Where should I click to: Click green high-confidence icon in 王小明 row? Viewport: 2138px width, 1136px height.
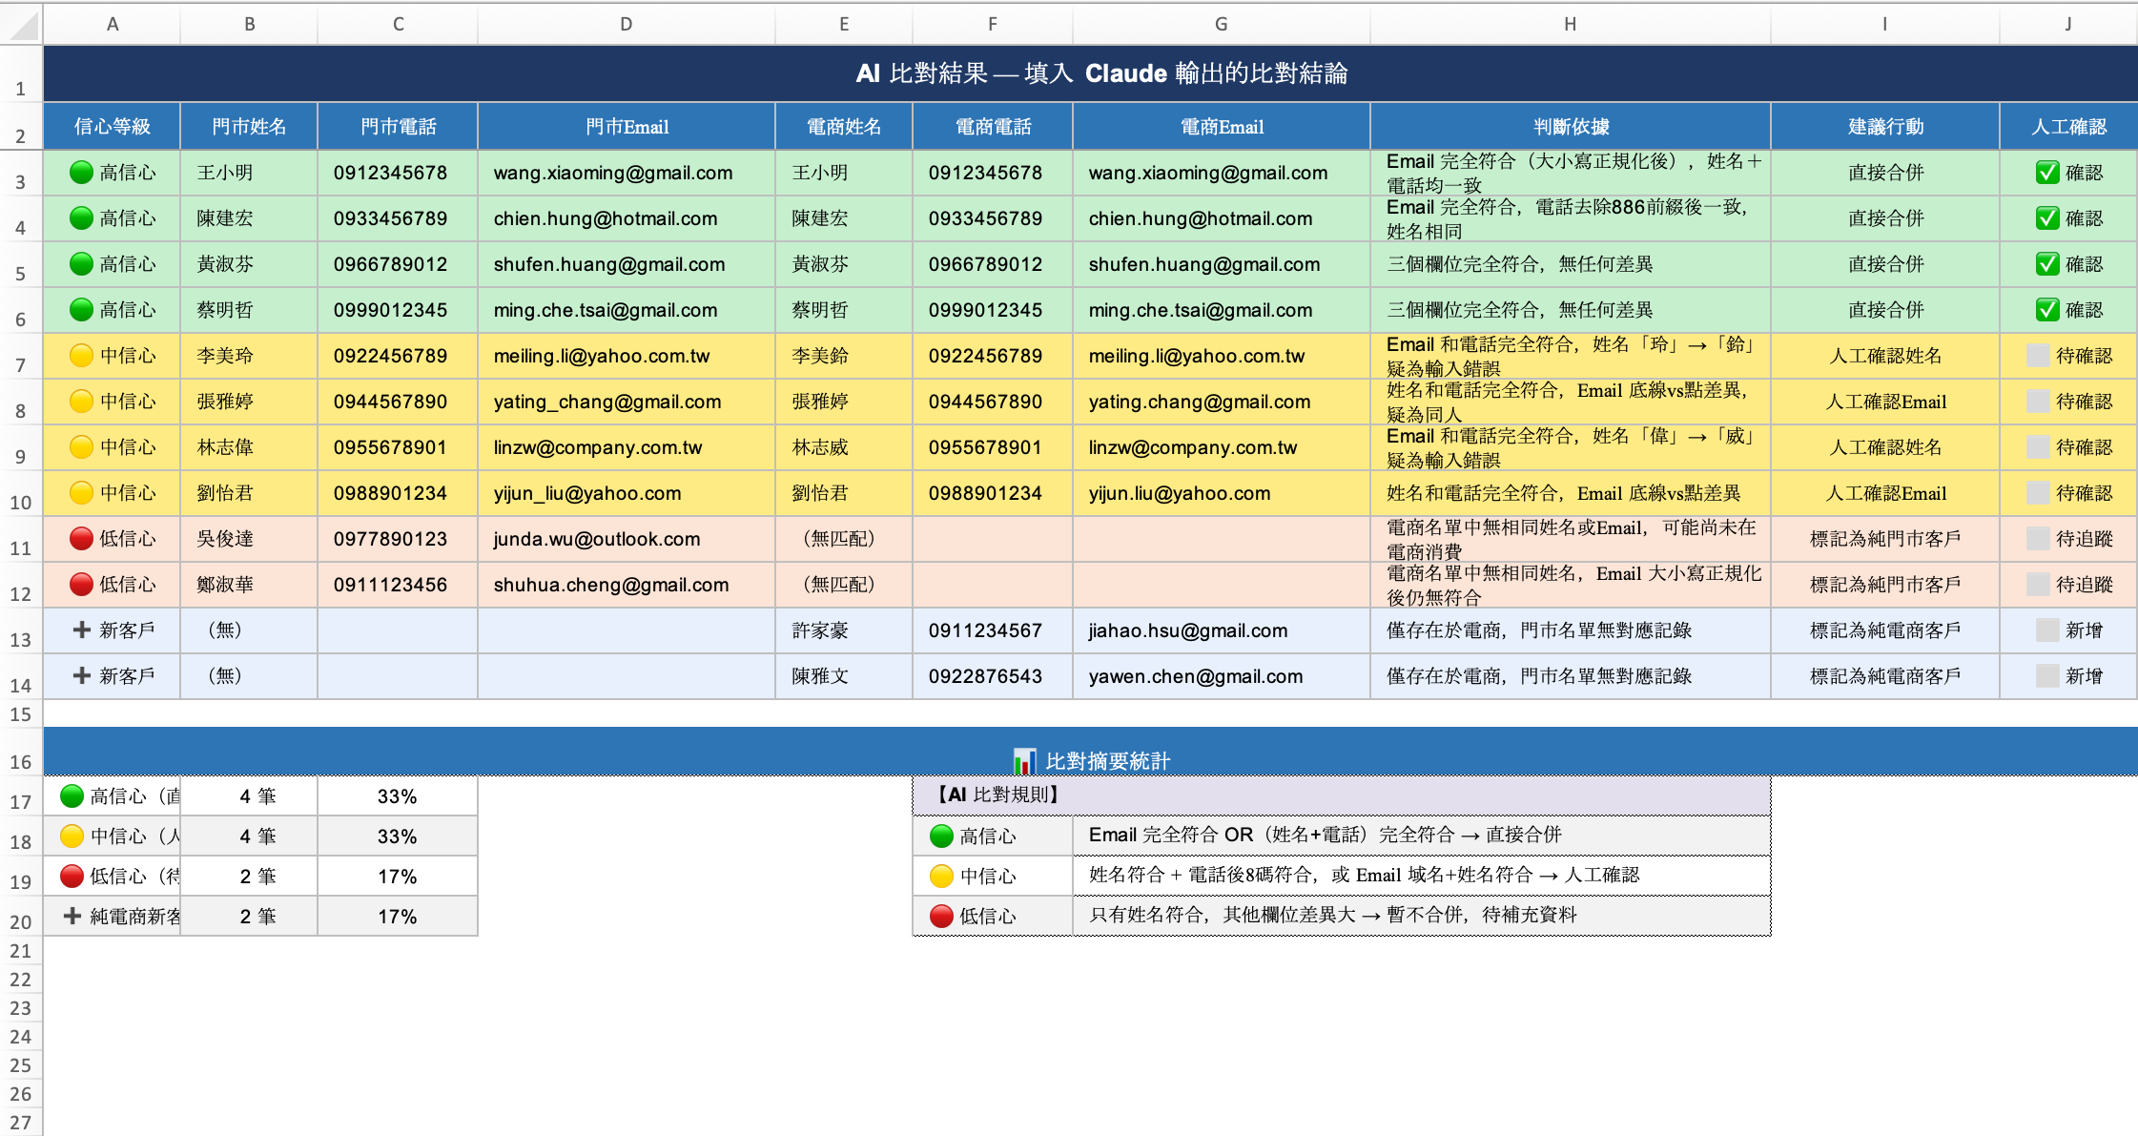pyautogui.click(x=82, y=173)
